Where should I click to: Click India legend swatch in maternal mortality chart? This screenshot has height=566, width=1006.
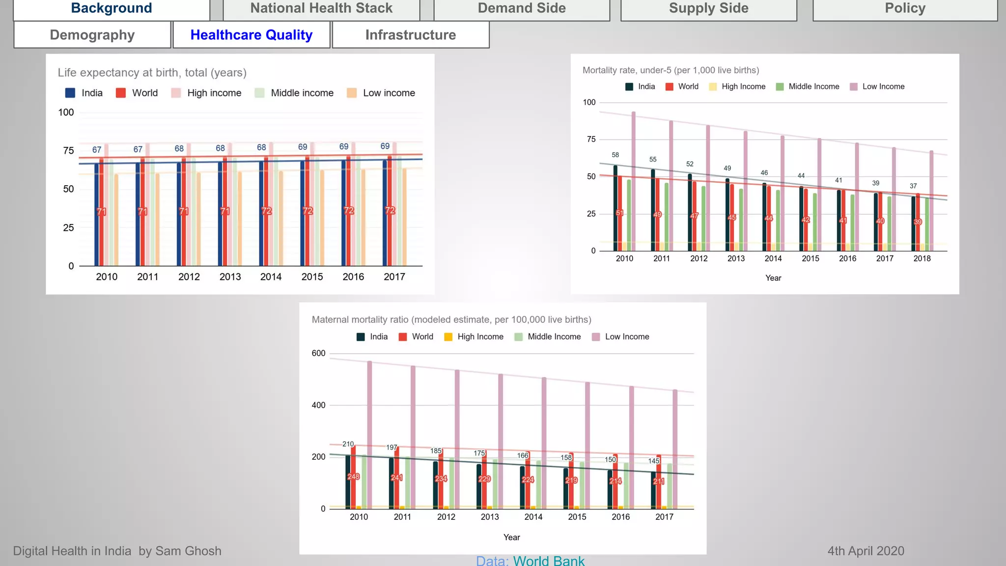361,337
